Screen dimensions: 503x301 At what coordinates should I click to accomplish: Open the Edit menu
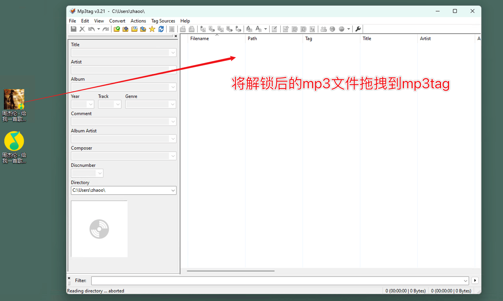point(85,21)
